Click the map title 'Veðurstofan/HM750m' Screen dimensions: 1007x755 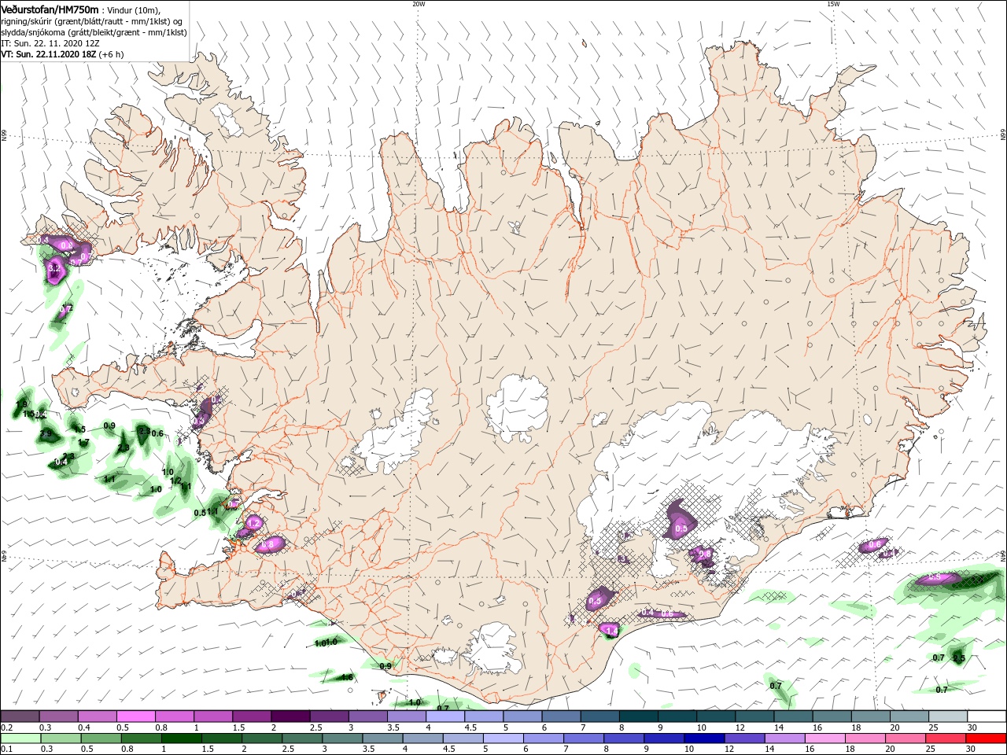pos(50,9)
